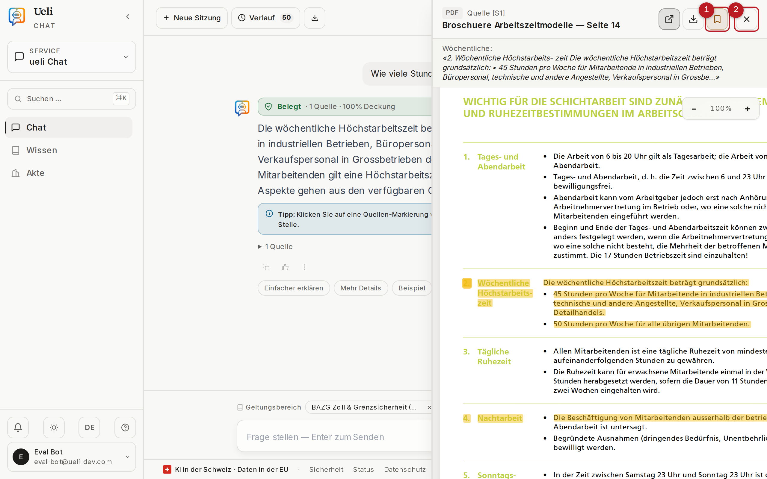
Task: Click the Swiss flag icon in footer
Action: click(x=167, y=469)
